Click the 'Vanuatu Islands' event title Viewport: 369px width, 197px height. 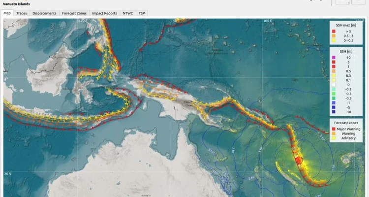pyautogui.click(x=16, y=4)
